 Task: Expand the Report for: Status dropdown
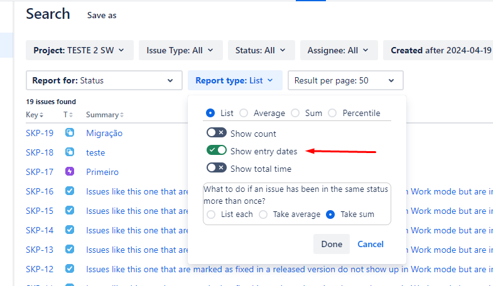pyautogui.click(x=104, y=80)
